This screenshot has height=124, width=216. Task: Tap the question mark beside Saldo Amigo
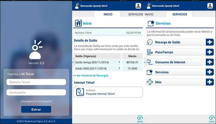[x=119, y=62]
